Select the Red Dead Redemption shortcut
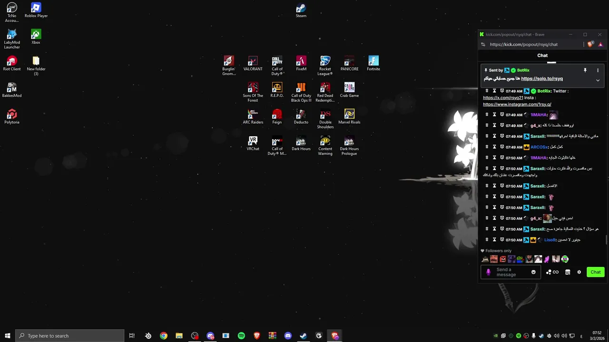 coord(325,93)
